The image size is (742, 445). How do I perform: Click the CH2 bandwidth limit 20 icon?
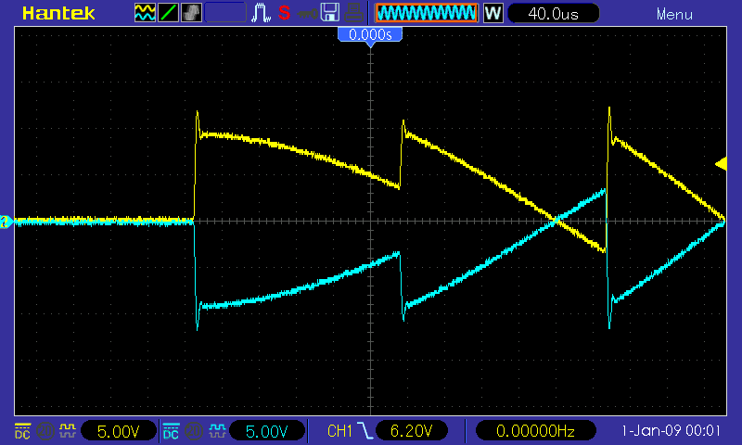[x=194, y=431]
